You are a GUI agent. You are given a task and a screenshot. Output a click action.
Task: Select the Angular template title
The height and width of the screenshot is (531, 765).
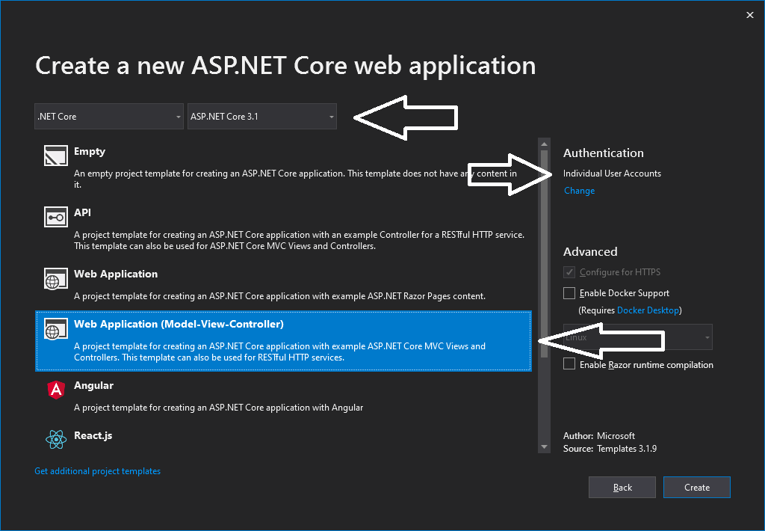[93, 385]
